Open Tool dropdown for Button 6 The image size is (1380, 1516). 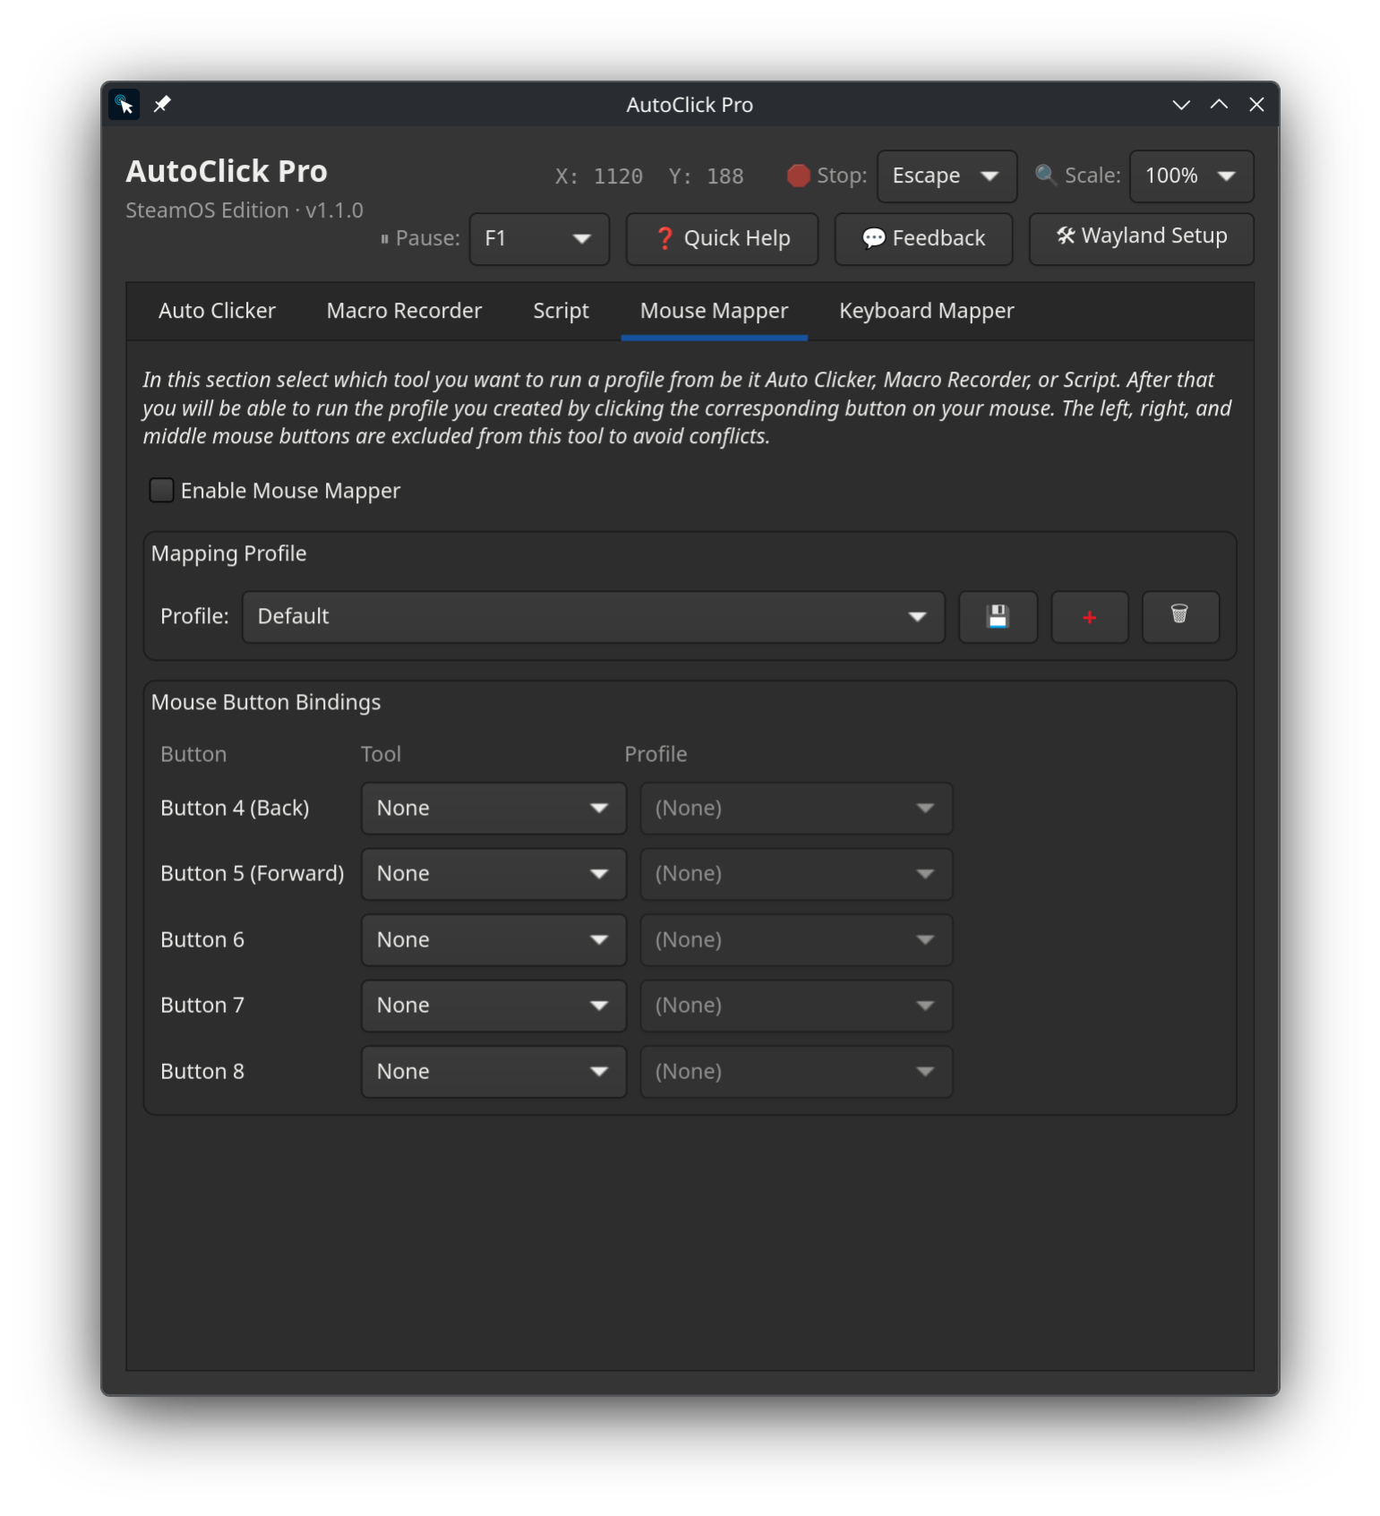coord(493,939)
